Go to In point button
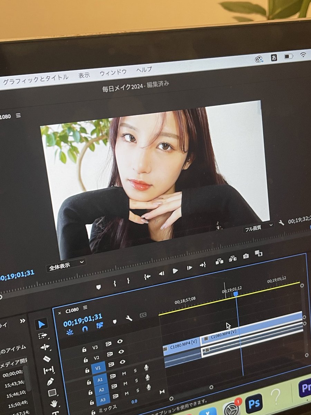This screenshot has height=415, width=311. 147,276
